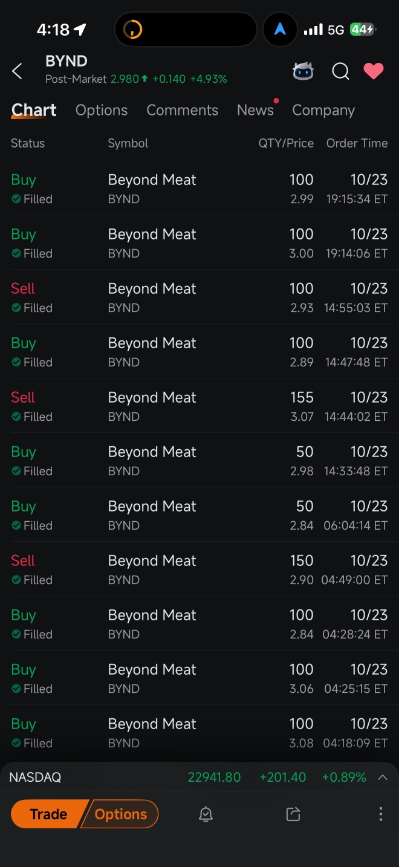
Task: Tap the Options button beside Trade
Action: click(120, 814)
